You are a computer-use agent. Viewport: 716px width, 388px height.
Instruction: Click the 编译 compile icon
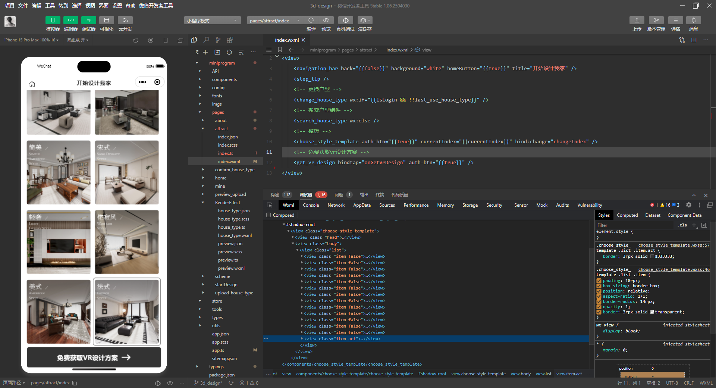tap(311, 20)
